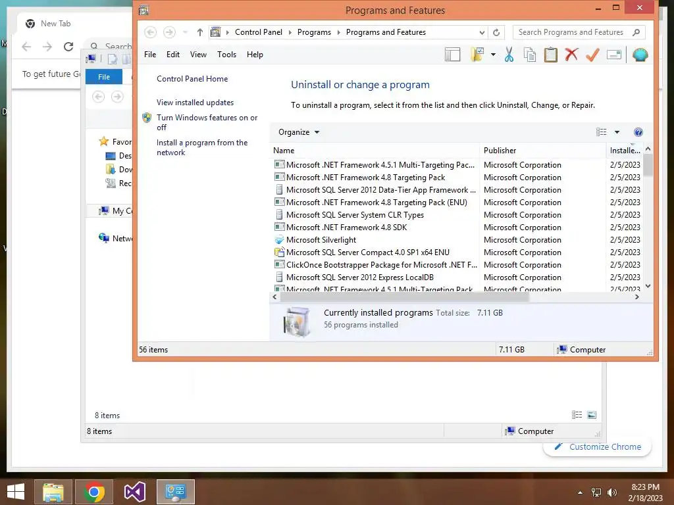Open the View menu
The image size is (674, 505).
tap(198, 55)
